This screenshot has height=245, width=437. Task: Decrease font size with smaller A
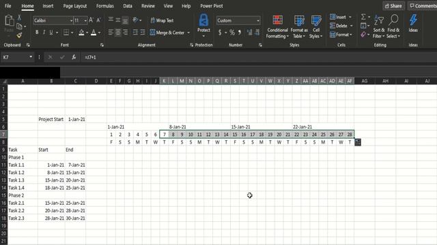(x=98, y=20)
